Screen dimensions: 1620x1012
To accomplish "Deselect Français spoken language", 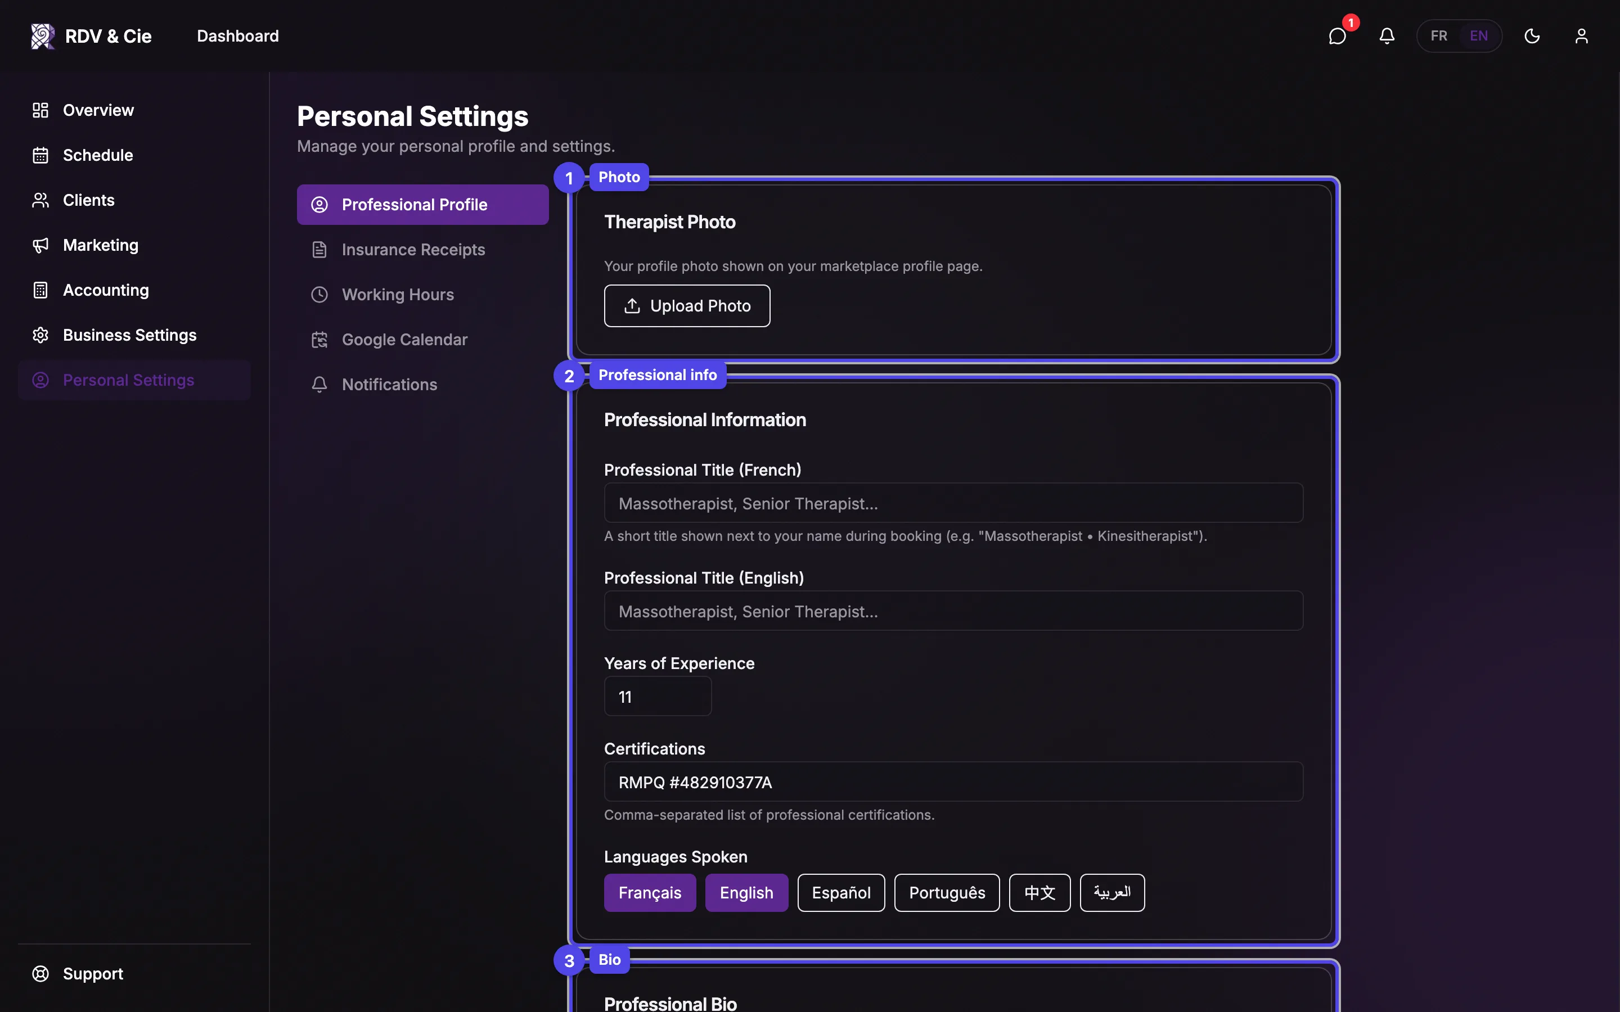I will 649,893.
